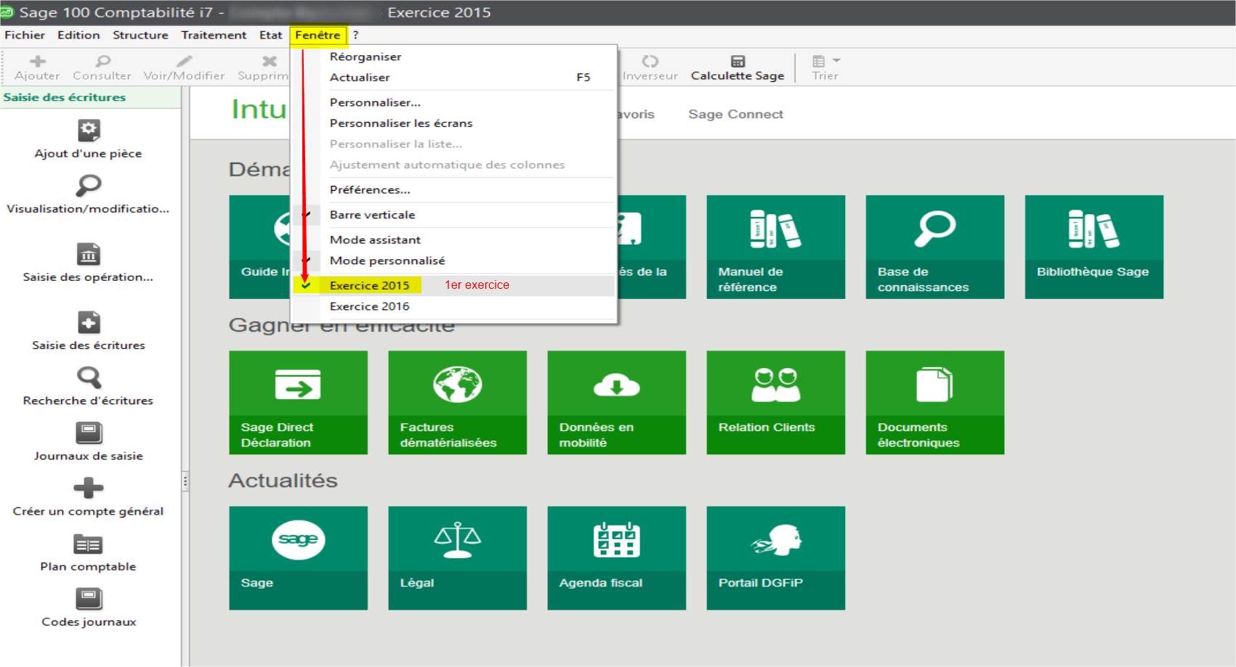
Task: Click the Ajouter toolbar button
Action: pyautogui.click(x=38, y=68)
